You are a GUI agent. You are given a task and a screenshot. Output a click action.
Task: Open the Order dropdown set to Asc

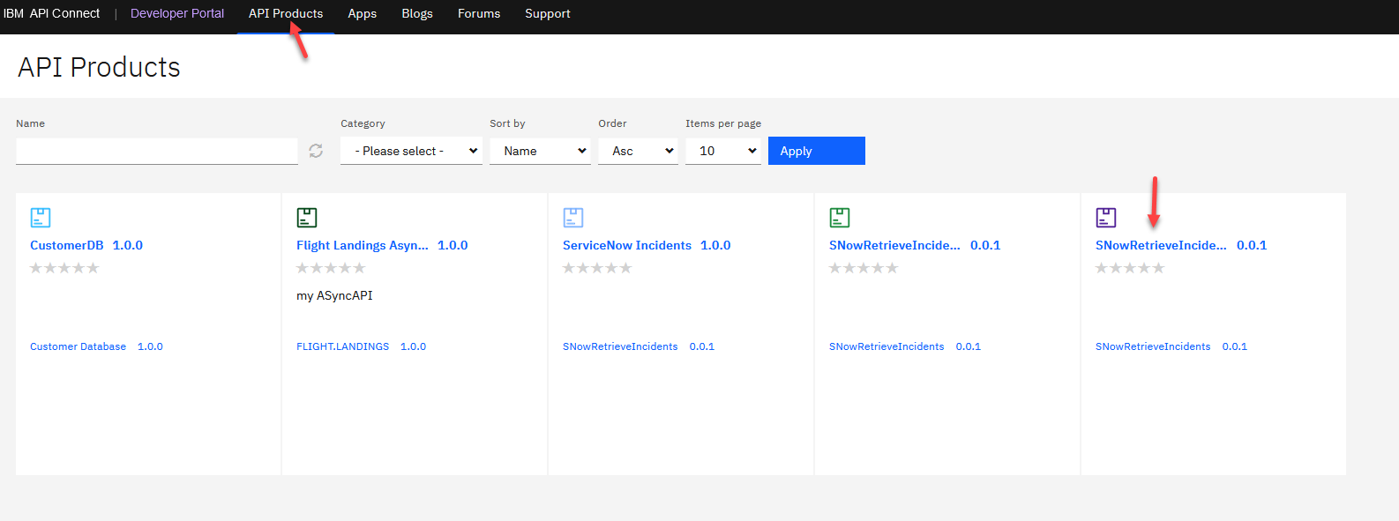[638, 152]
